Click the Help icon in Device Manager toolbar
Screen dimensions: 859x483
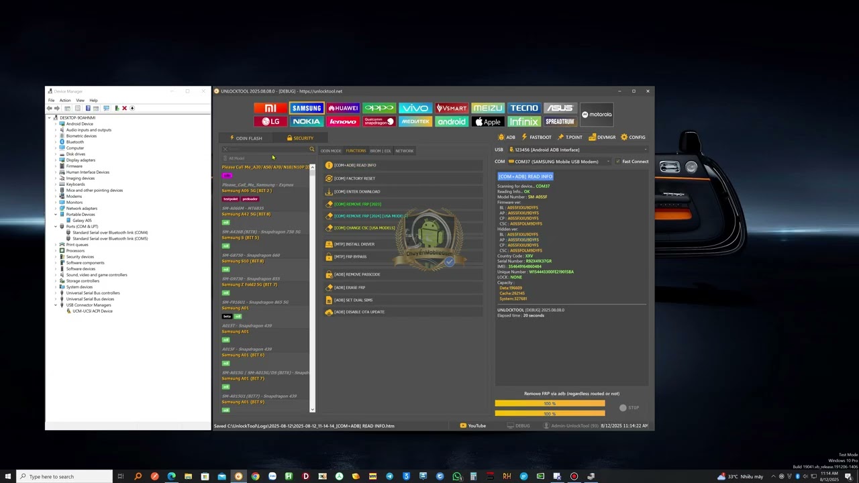[88, 108]
